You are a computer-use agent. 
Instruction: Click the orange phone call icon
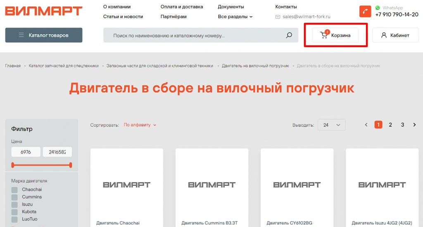[x=365, y=11]
